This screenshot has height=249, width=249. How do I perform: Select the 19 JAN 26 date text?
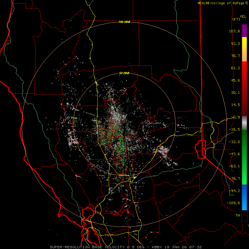(x=176, y=247)
